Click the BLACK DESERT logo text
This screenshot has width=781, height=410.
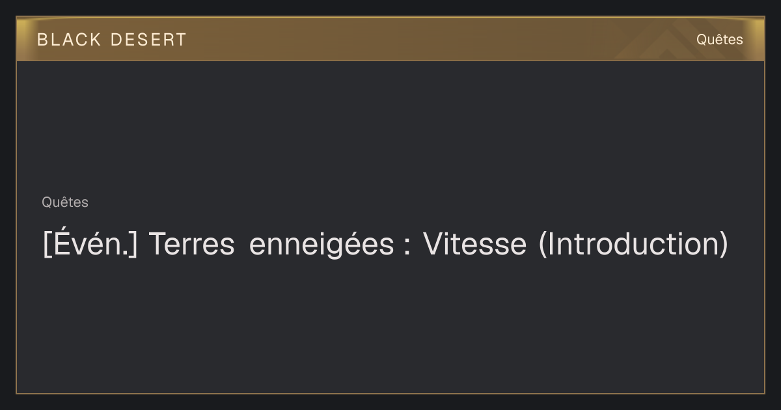(x=111, y=40)
